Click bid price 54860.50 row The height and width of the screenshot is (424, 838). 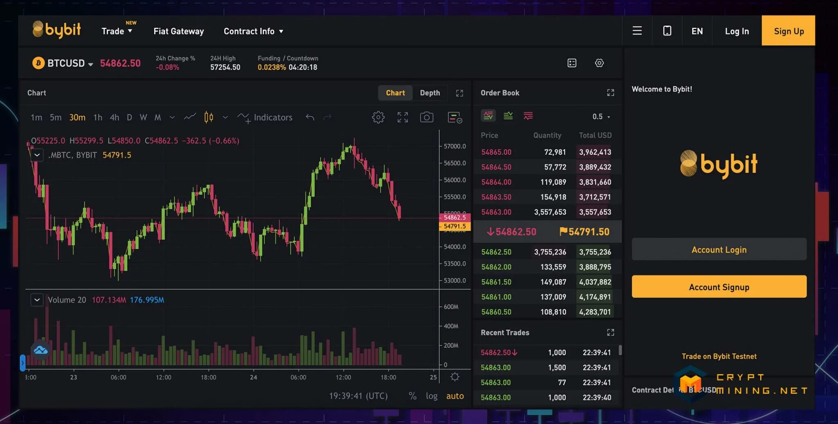coord(547,312)
